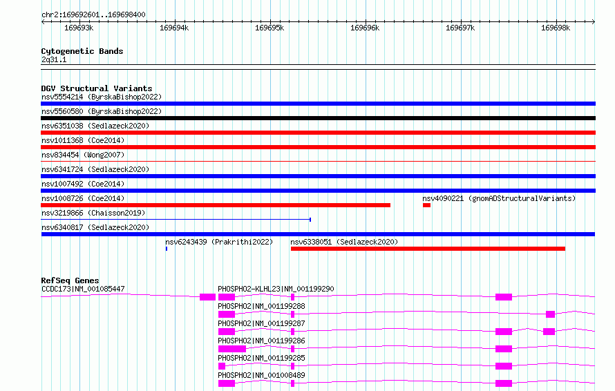
Task: Click the DGV Structural Variants track title
Action: (x=97, y=88)
